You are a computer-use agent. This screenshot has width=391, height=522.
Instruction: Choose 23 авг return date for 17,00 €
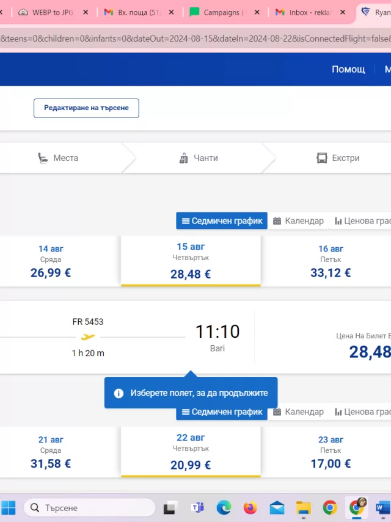(x=331, y=452)
